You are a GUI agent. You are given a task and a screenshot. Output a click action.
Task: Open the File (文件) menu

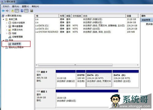coord(6,6)
